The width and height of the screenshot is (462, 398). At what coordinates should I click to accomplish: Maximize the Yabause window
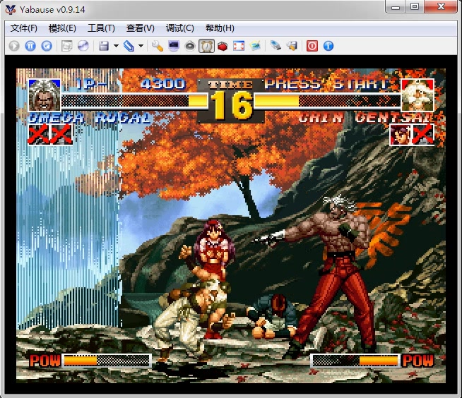click(x=415, y=6)
